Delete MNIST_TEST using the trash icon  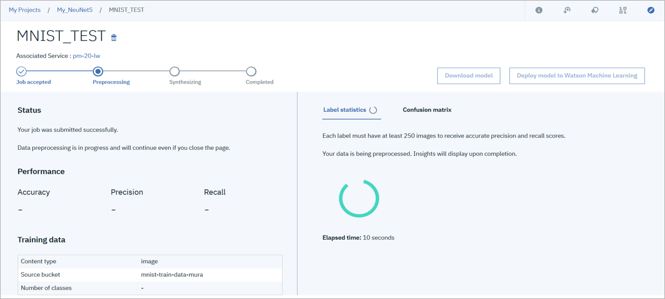(114, 37)
